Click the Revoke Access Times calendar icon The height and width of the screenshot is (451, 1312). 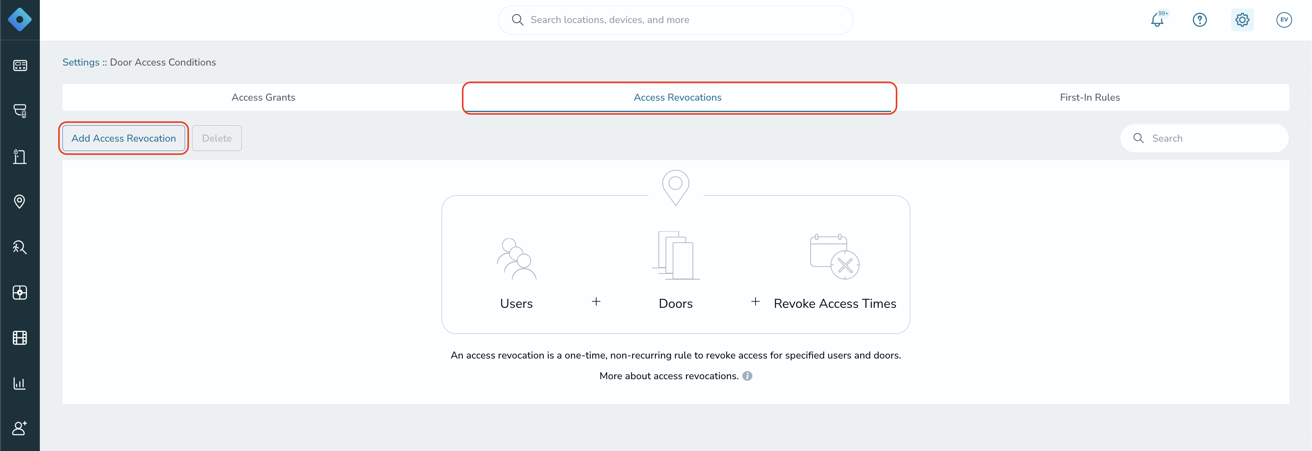pos(835,256)
